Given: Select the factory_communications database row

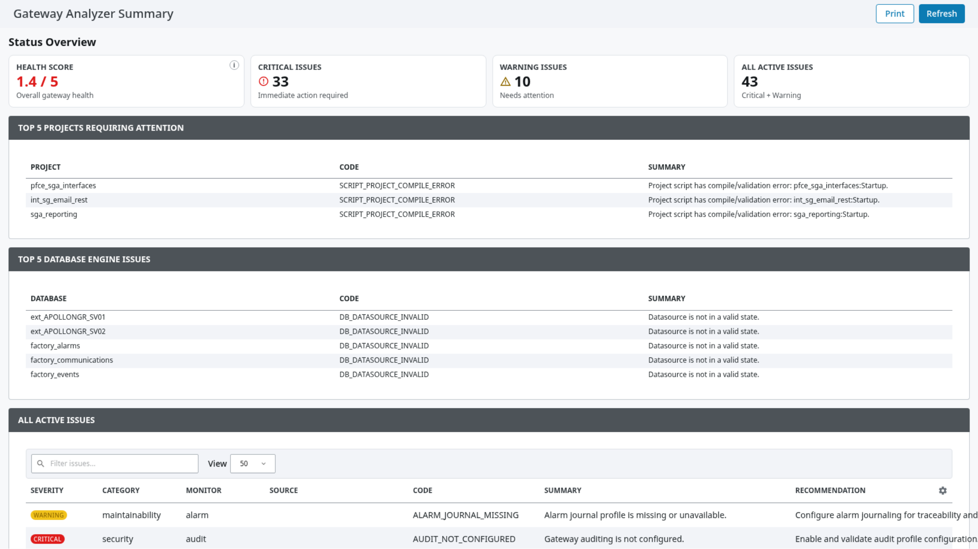Looking at the screenshot, I should click(x=489, y=360).
